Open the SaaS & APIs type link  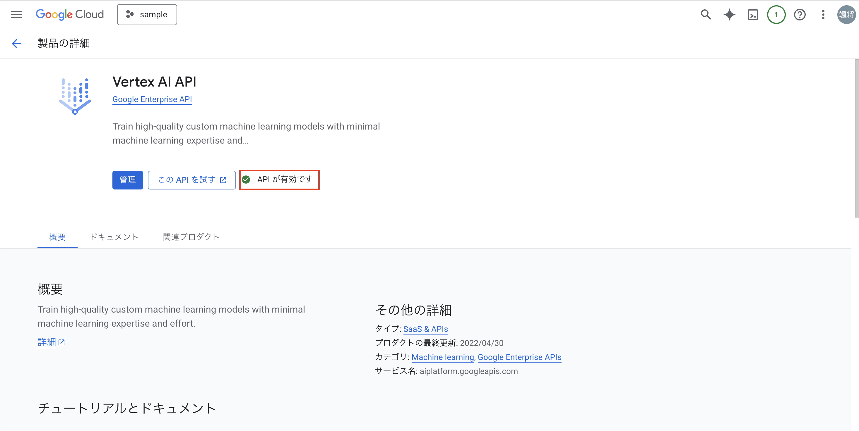425,329
